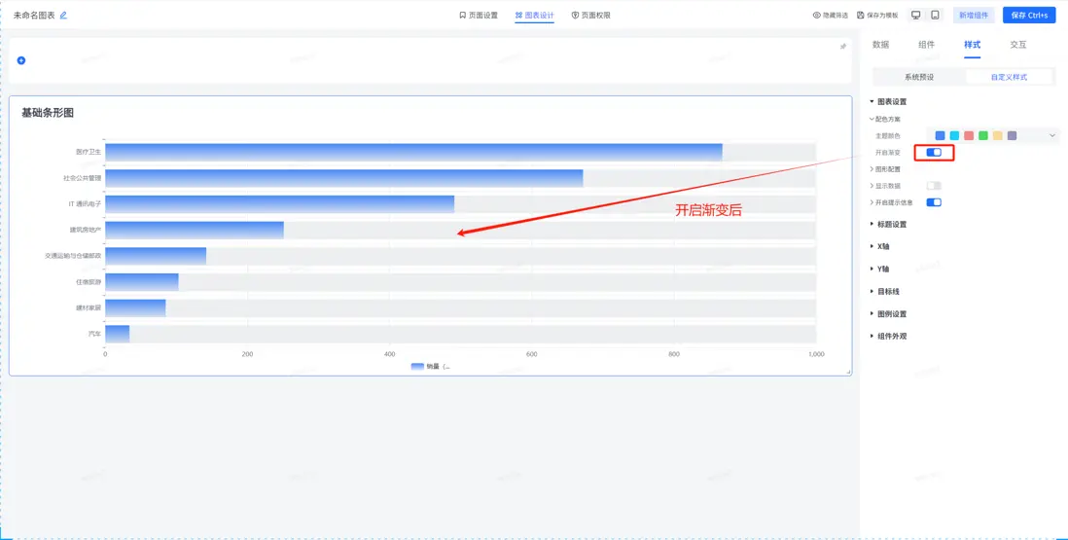Choose the 系统预设 style option

coord(919,77)
